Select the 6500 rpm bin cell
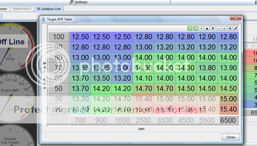257x146 pixels. (228, 120)
